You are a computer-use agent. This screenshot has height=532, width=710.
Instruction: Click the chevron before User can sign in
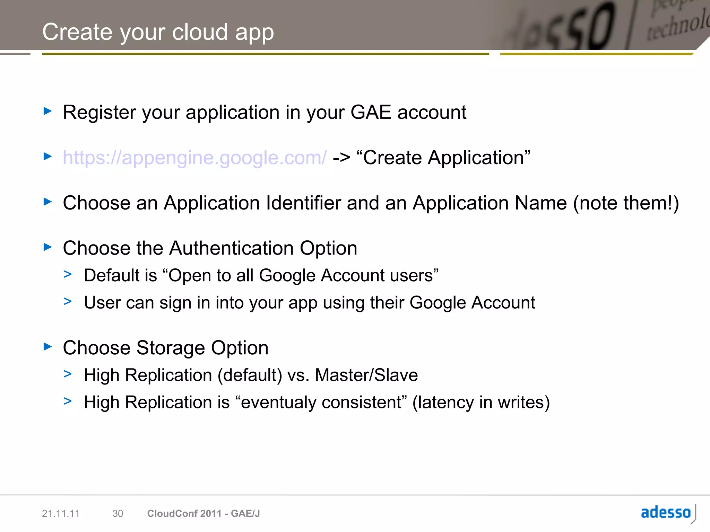(68, 302)
